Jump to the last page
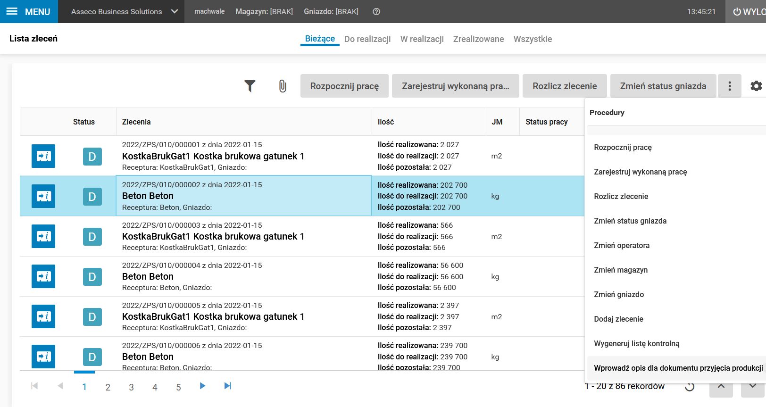Screen dimensions: 766x407 coord(228,386)
